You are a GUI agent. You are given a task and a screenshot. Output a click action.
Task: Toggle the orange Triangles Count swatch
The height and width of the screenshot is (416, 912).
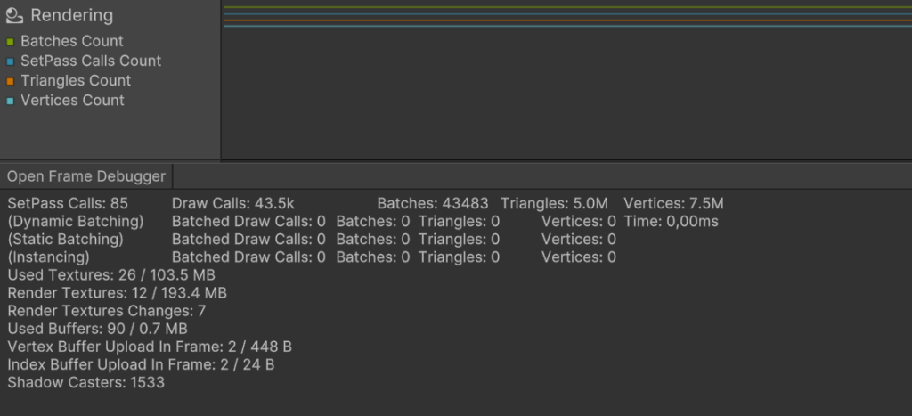click(x=10, y=81)
